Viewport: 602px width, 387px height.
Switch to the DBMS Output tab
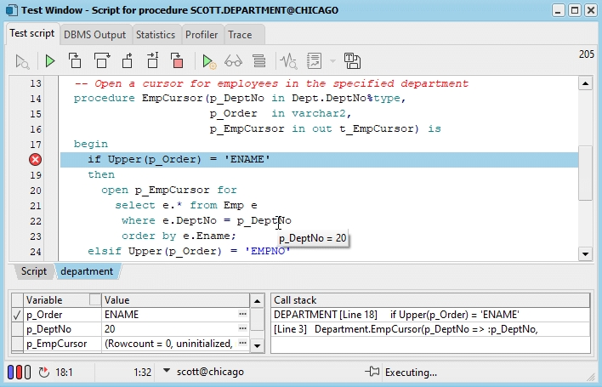point(94,35)
